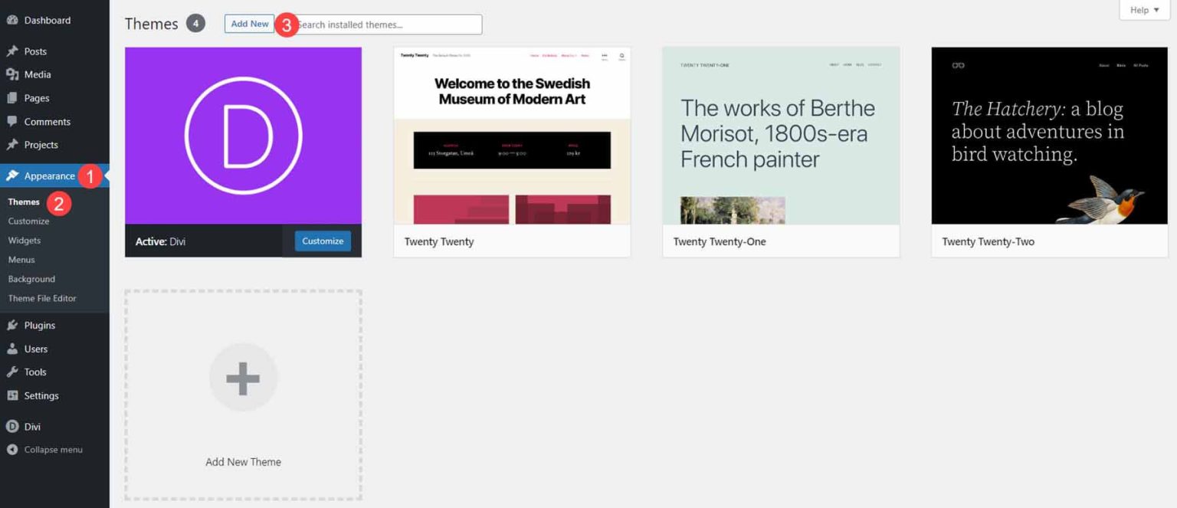Expand the Help dropdown in the top corner
Image resolution: width=1177 pixels, height=508 pixels.
[1143, 9]
